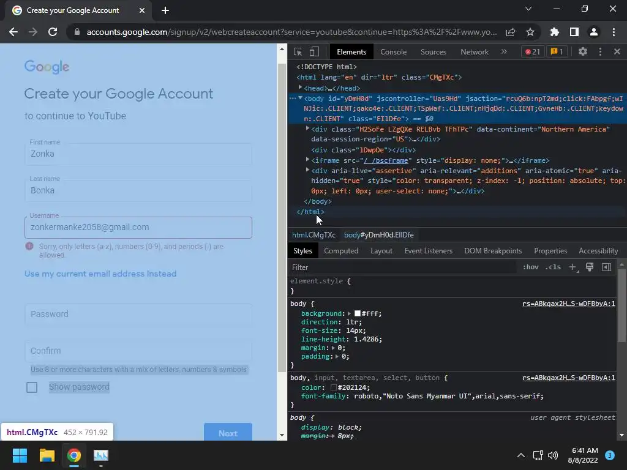Expand background shorthand property triangle
The height and width of the screenshot is (470, 627).
349,314
